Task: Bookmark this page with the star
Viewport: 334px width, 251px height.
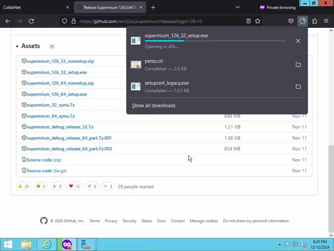Action: [258, 21]
